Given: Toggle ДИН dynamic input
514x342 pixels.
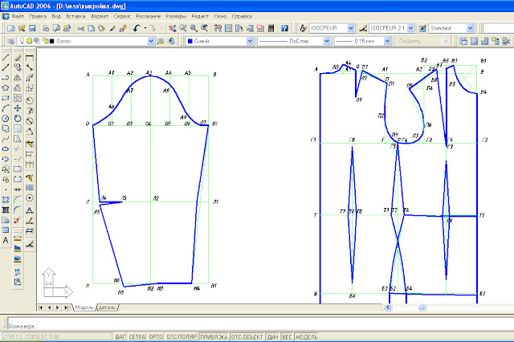Looking at the screenshot, I should [273, 336].
